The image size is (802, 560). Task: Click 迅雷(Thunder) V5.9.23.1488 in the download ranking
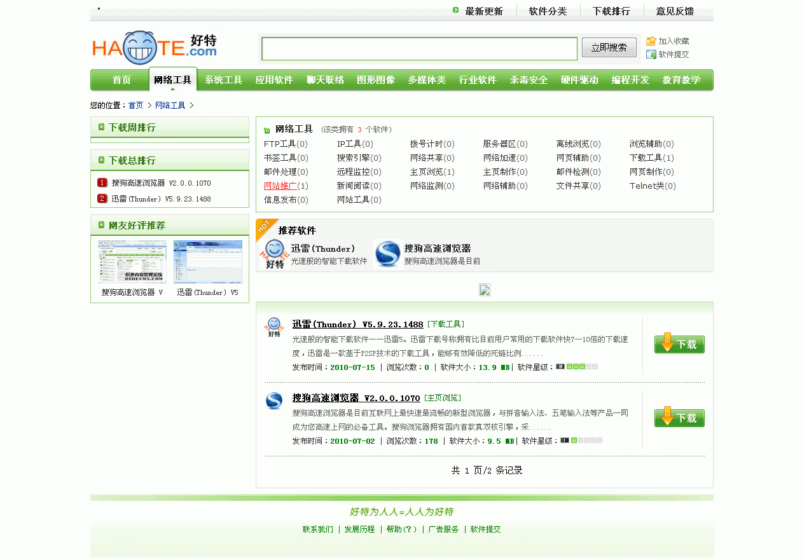(x=162, y=199)
